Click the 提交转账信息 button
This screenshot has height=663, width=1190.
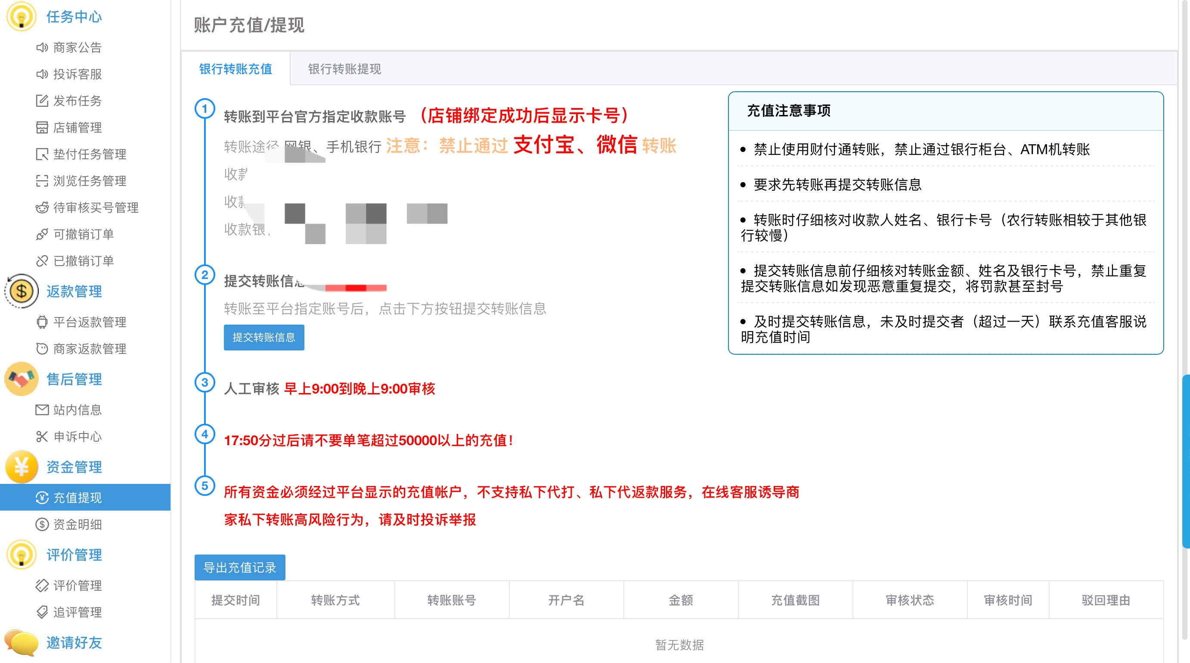(264, 337)
